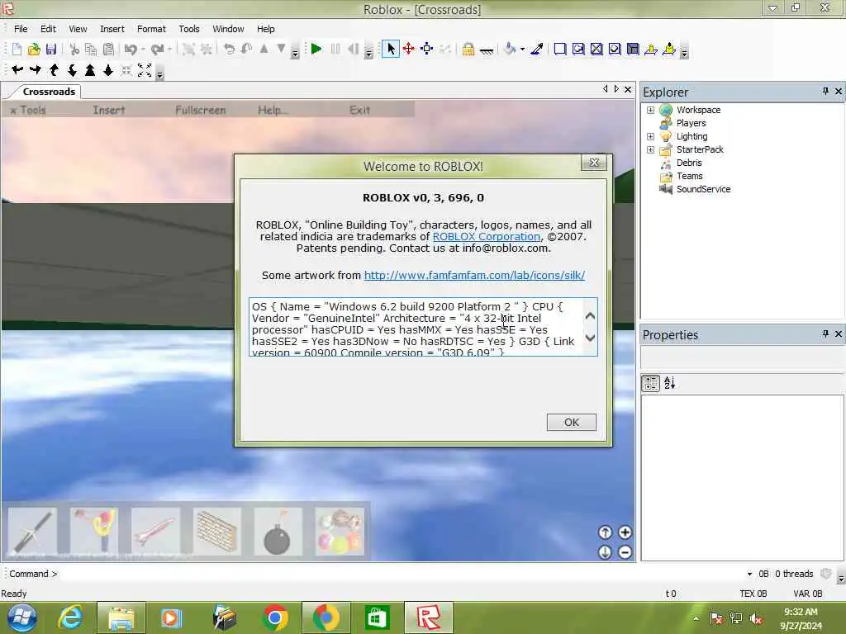Click the Lock padlock tool icon
846x634 pixels.
coord(468,49)
